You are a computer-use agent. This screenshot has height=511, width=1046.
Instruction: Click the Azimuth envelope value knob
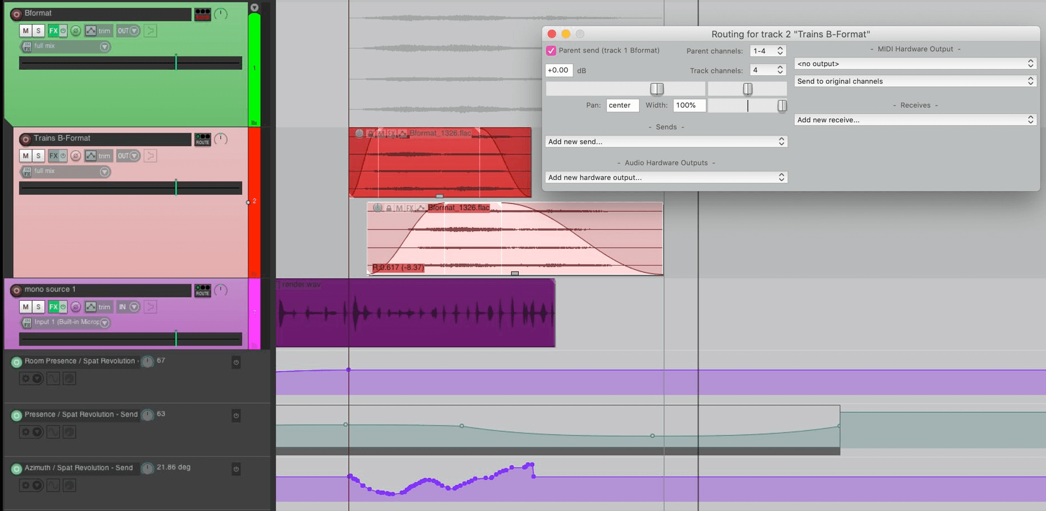click(x=147, y=468)
